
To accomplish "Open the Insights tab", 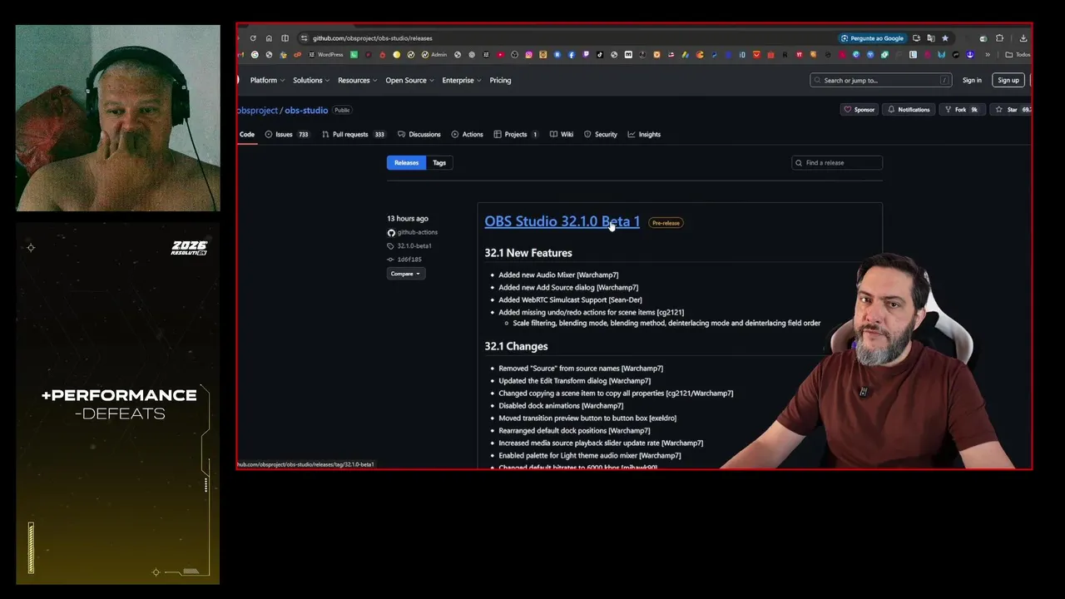I will click(644, 135).
